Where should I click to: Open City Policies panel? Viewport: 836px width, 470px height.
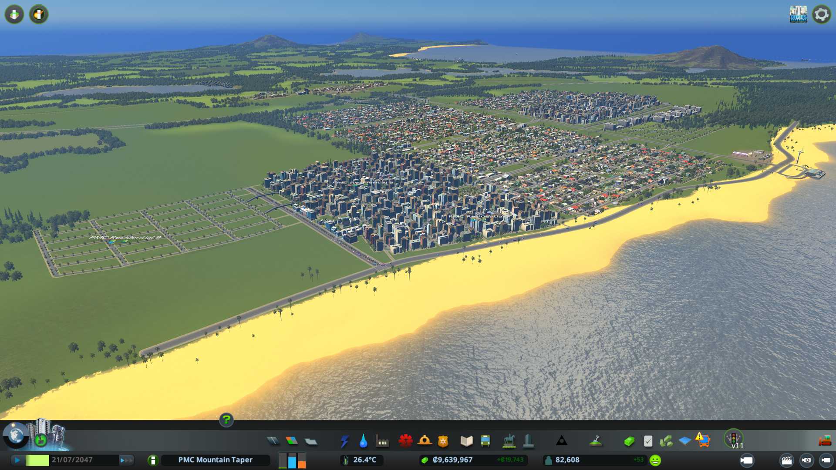click(x=648, y=441)
